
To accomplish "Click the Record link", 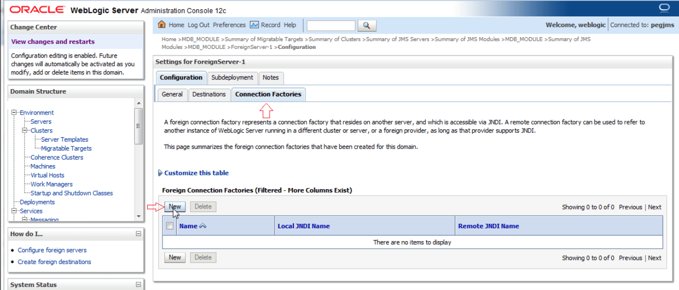I will tap(270, 25).
